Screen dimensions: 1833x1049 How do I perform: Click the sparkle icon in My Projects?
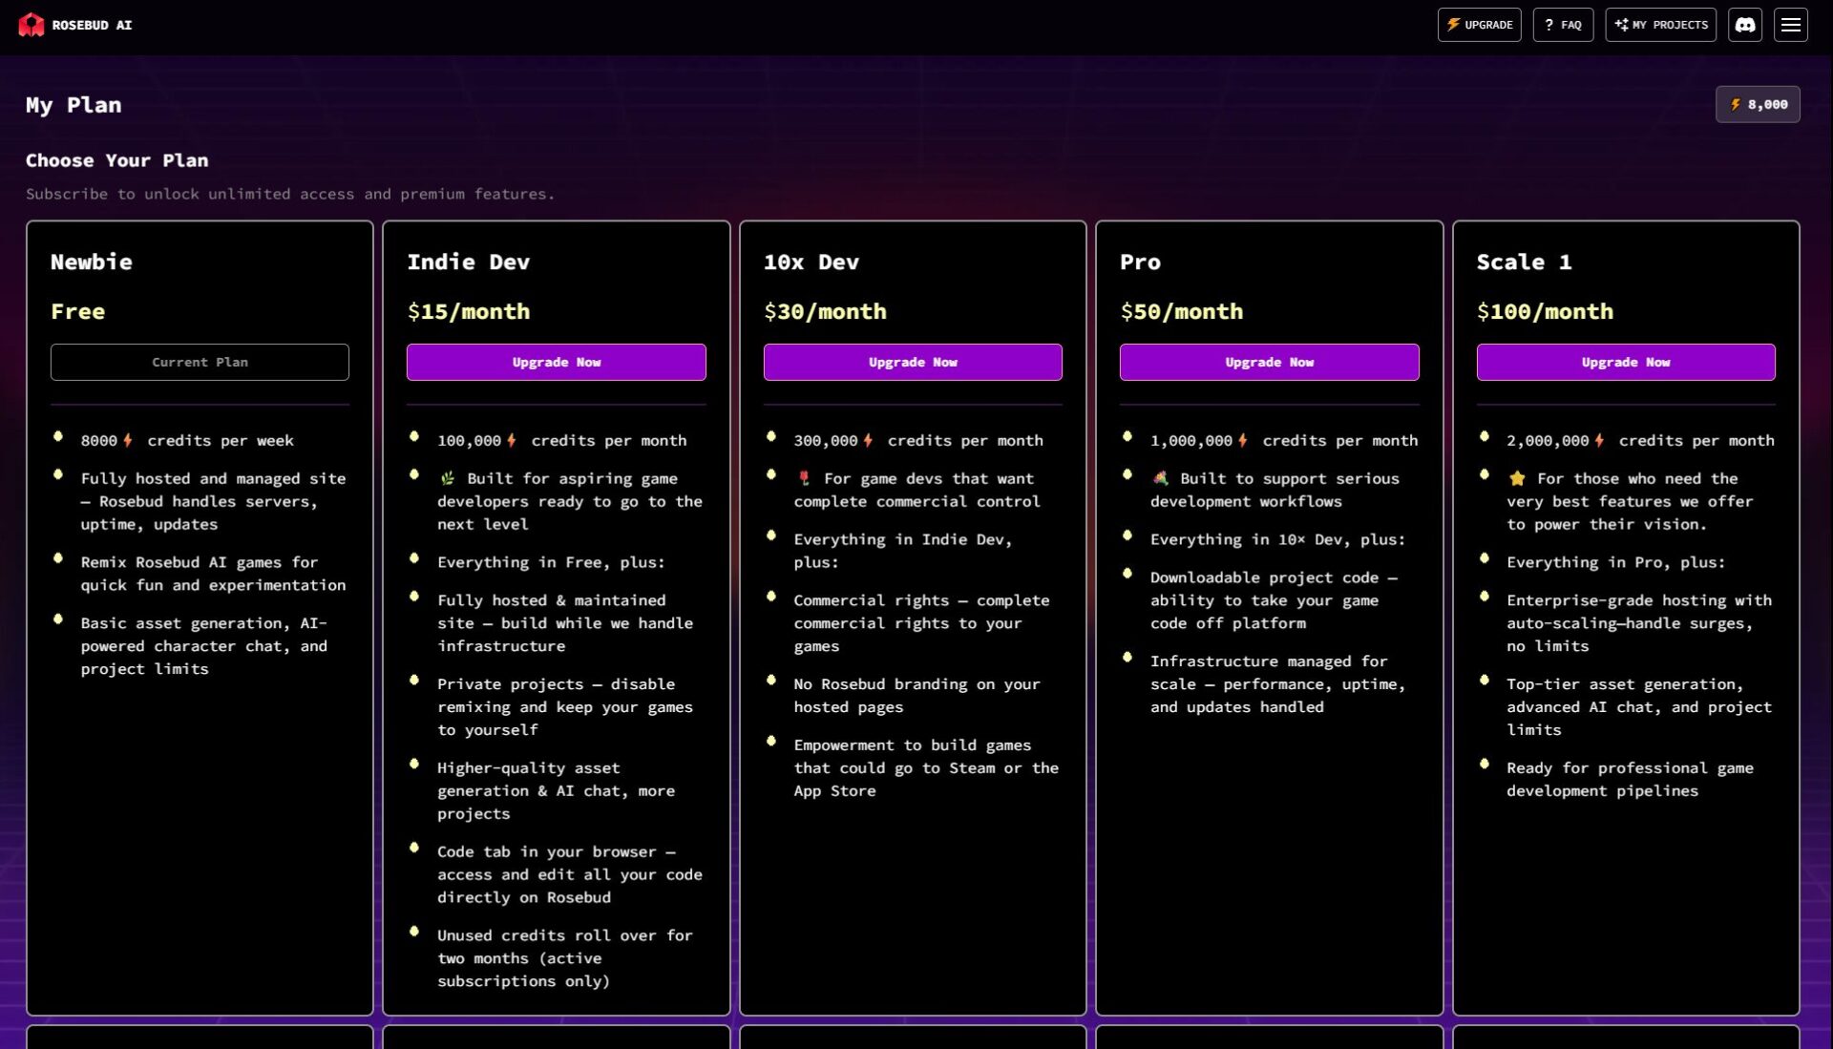coord(1621,25)
